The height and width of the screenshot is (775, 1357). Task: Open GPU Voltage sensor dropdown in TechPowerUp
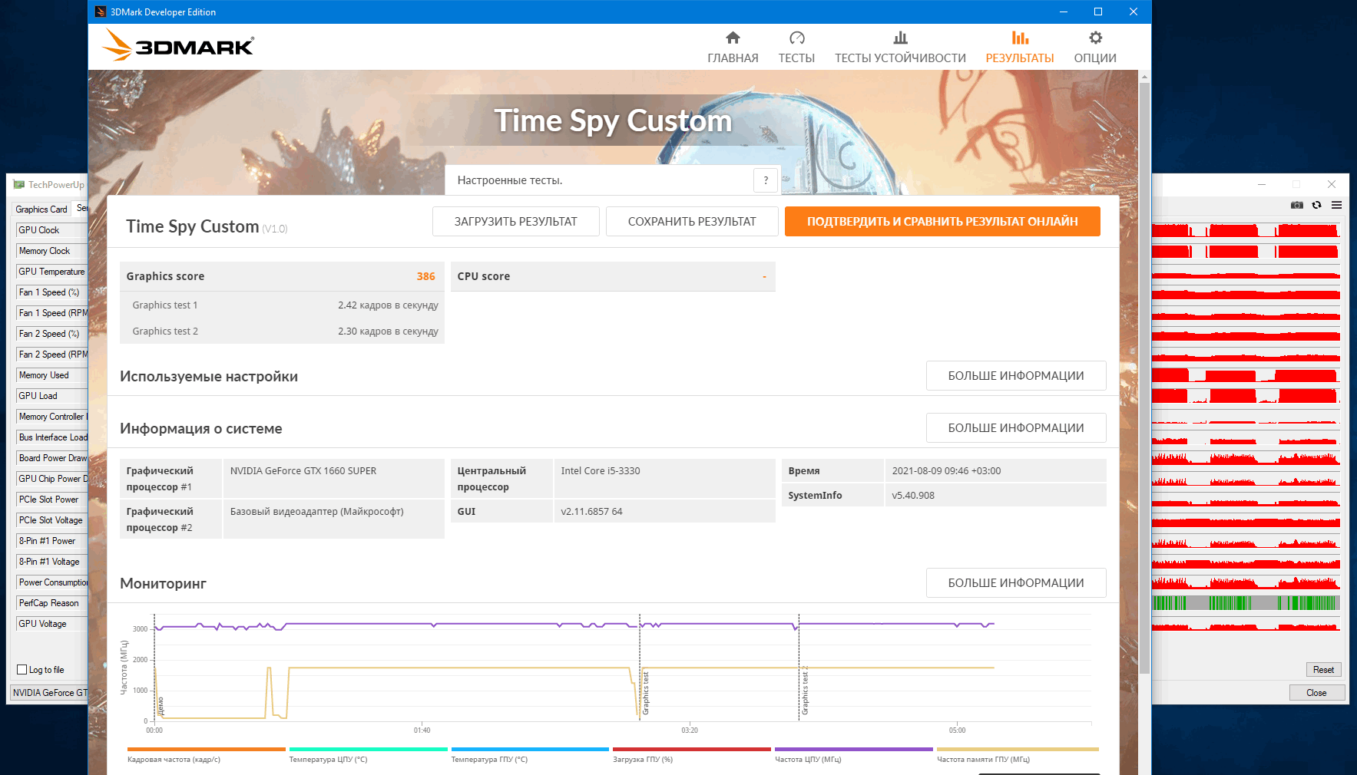click(51, 624)
